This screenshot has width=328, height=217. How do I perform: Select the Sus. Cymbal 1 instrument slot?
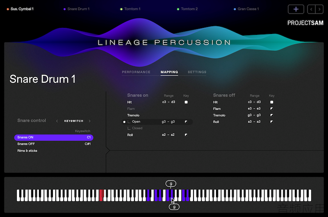pos(20,9)
